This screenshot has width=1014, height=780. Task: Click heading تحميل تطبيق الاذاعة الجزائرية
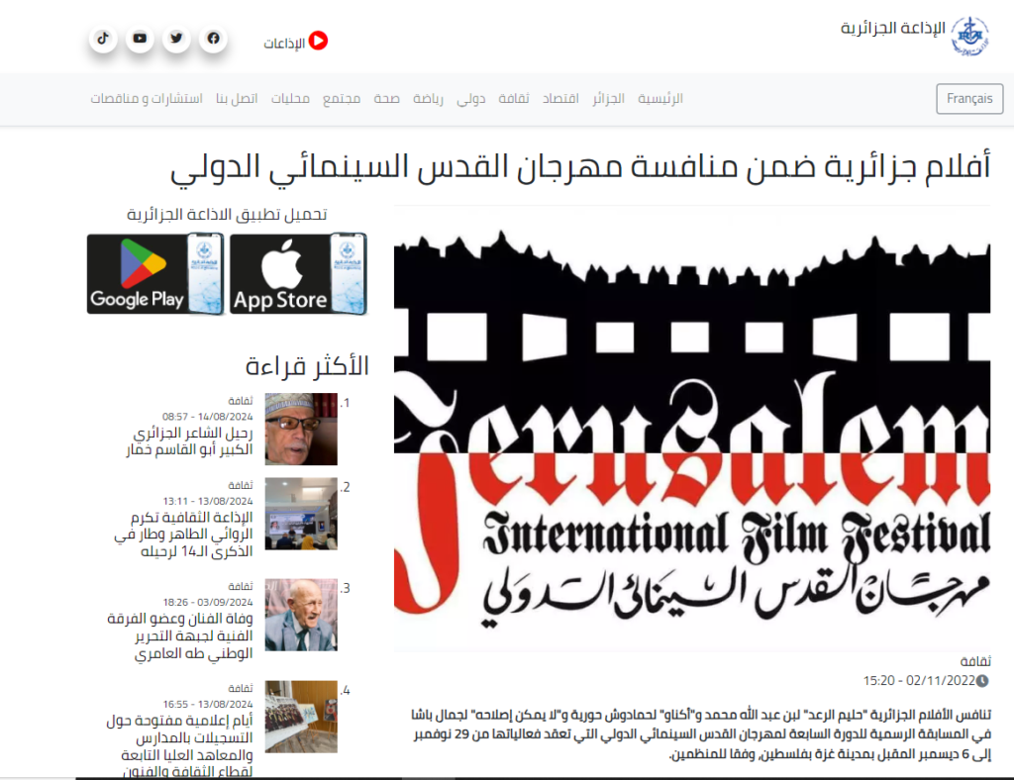coord(227,215)
